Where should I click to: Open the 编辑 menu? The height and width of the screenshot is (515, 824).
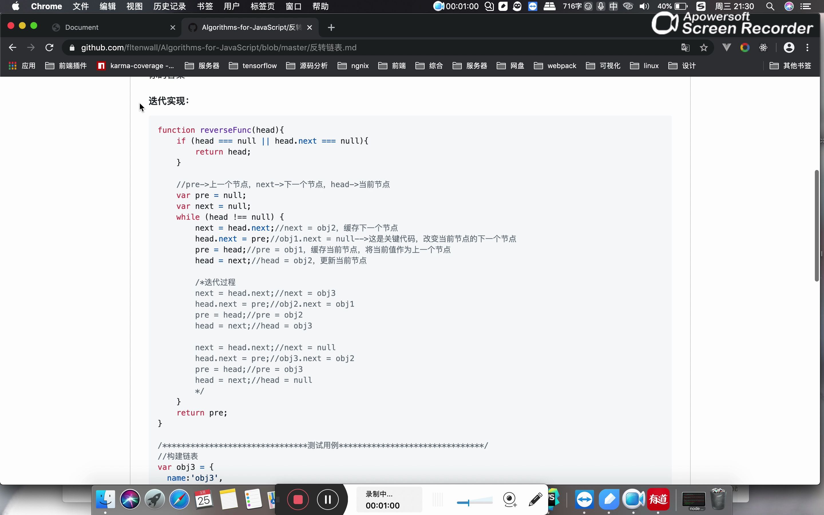(x=108, y=7)
